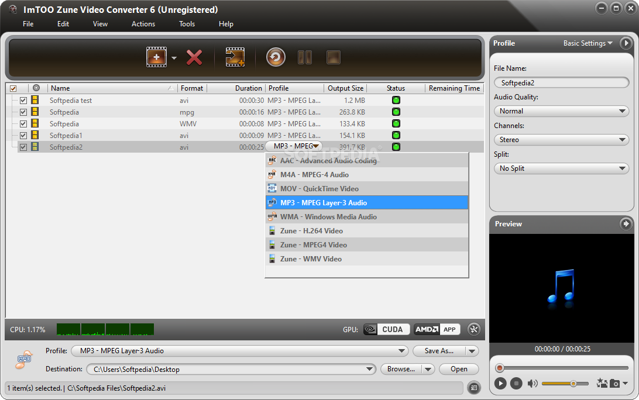Open the bottom Profile combo box

240,351
